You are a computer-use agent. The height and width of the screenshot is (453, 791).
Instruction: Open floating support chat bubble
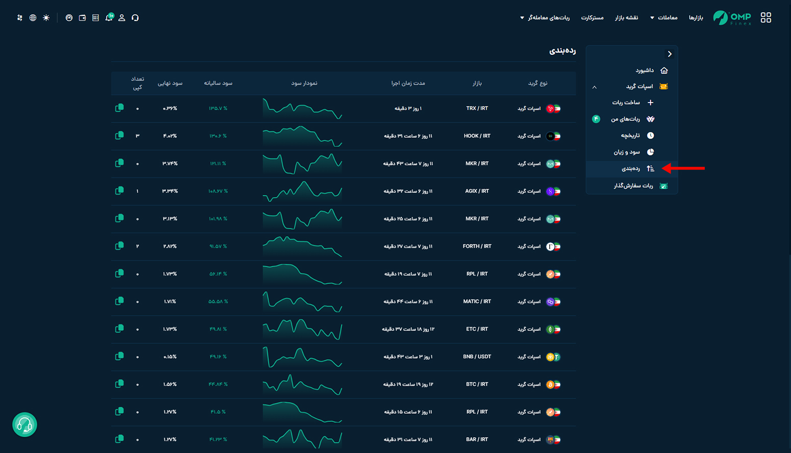[24, 424]
